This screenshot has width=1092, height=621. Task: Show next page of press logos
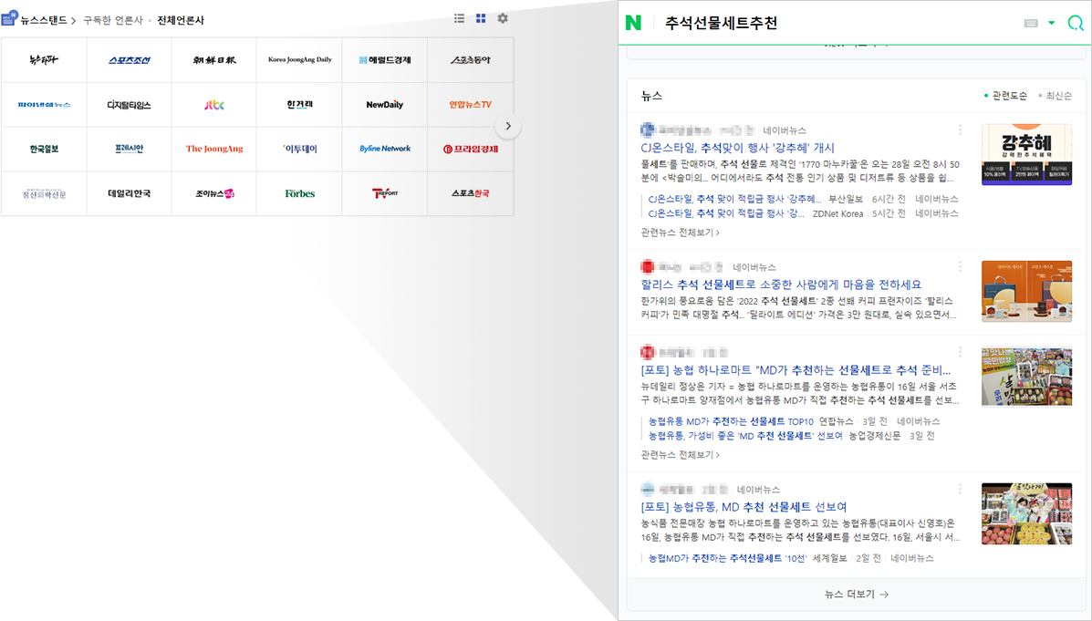click(x=508, y=126)
